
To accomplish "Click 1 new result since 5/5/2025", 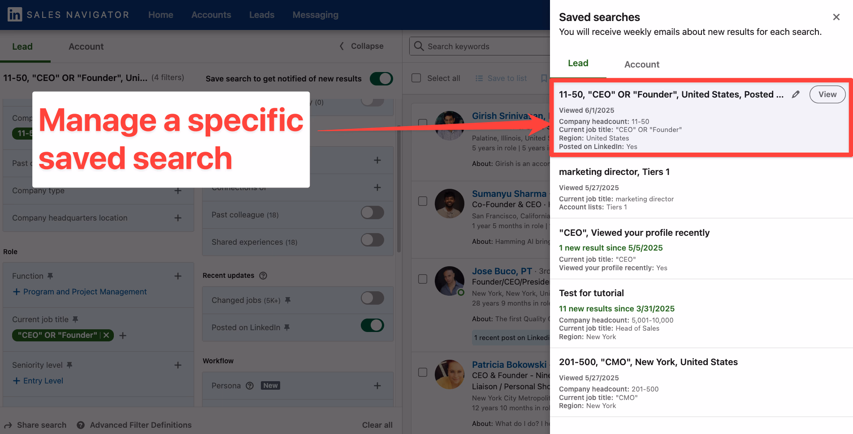I will tap(611, 248).
